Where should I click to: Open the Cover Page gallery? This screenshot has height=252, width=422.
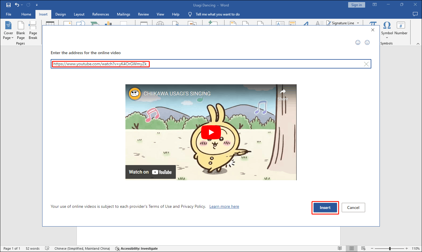click(x=8, y=30)
